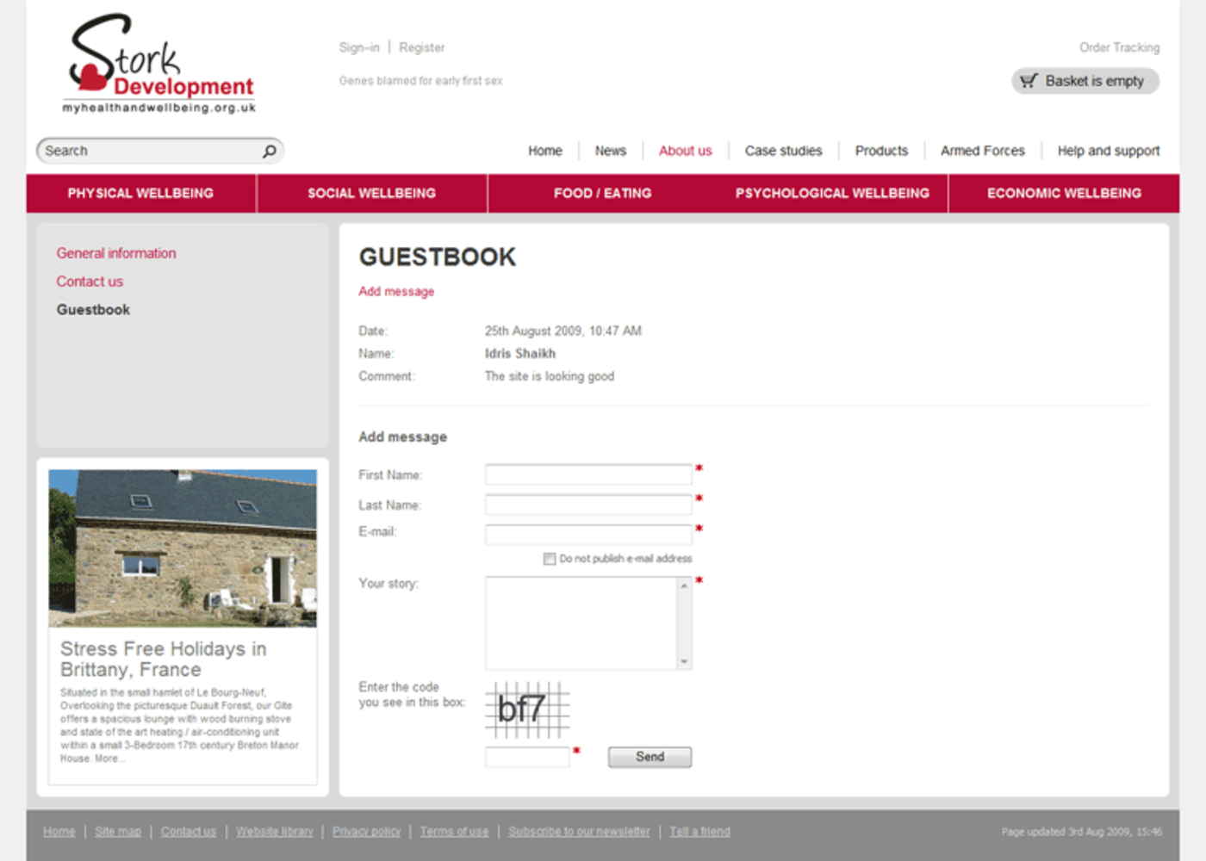Follow the Add message link
The image size is (1206, 861).
click(x=396, y=292)
